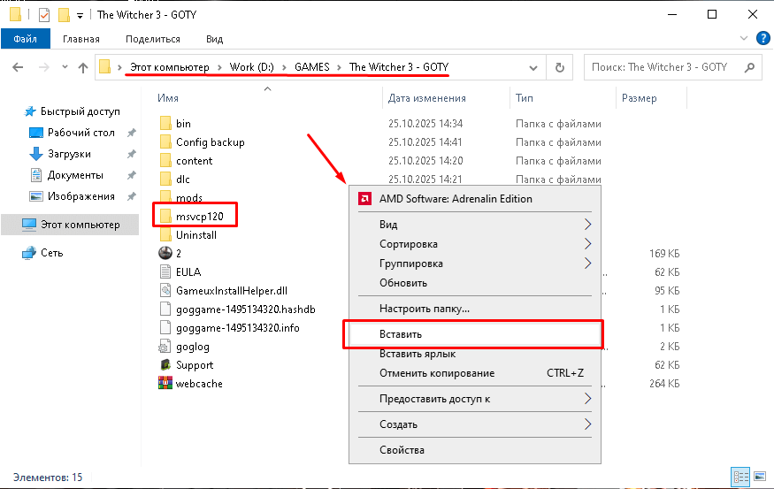Switch to large thumbnails view icon
The image size is (774, 489).
click(x=760, y=478)
